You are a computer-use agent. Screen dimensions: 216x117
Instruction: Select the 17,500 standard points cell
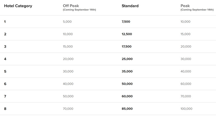[x=126, y=47]
